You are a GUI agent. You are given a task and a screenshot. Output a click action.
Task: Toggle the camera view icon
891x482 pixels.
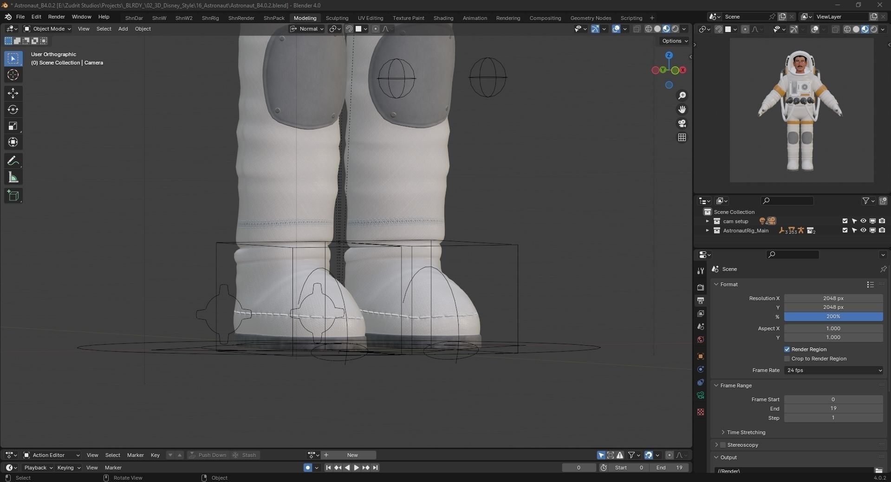point(682,123)
